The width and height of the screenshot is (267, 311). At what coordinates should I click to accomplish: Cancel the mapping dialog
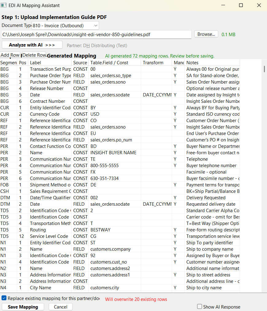pos(60,306)
